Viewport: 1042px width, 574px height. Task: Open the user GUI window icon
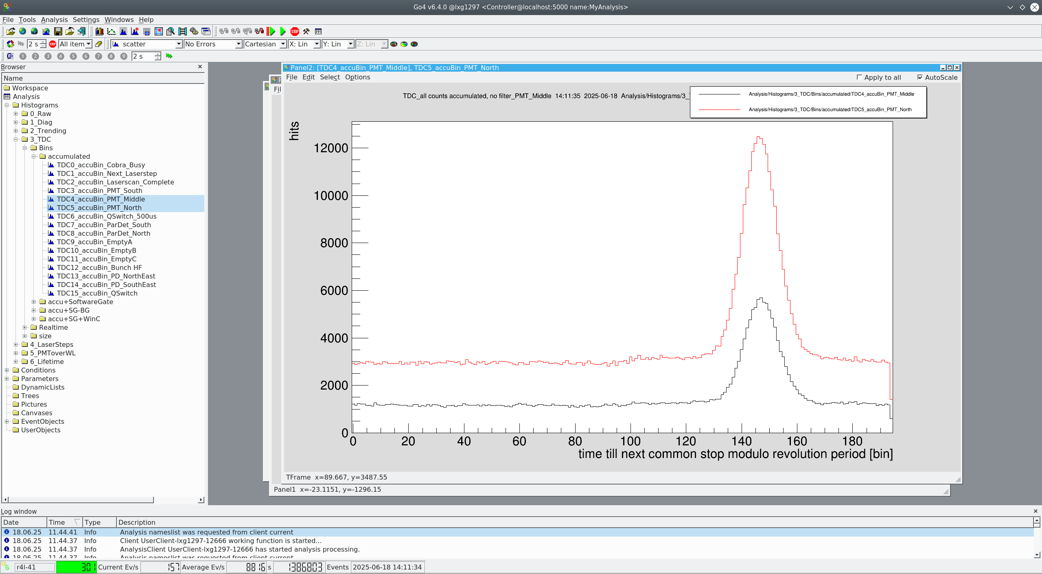pos(206,31)
